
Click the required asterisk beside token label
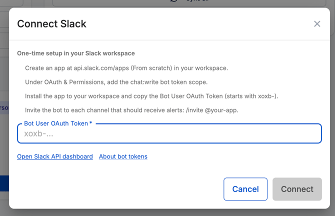coord(91,123)
